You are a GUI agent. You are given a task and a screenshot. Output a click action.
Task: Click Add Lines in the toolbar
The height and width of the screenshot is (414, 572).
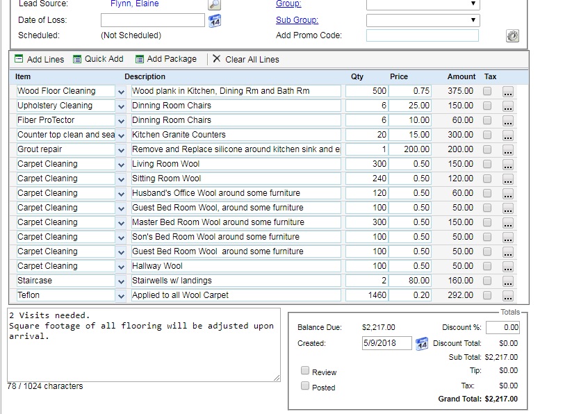point(39,60)
